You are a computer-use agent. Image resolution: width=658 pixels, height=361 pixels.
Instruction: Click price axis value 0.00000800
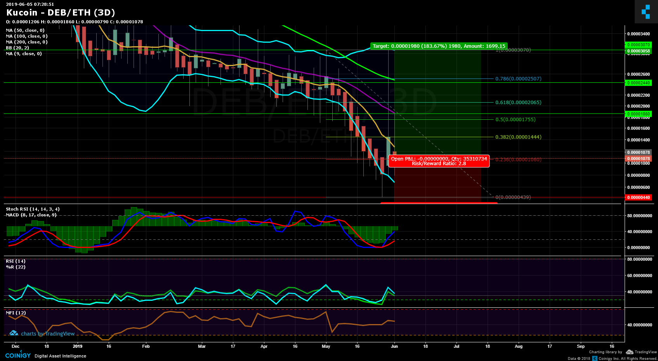(x=639, y=175)
